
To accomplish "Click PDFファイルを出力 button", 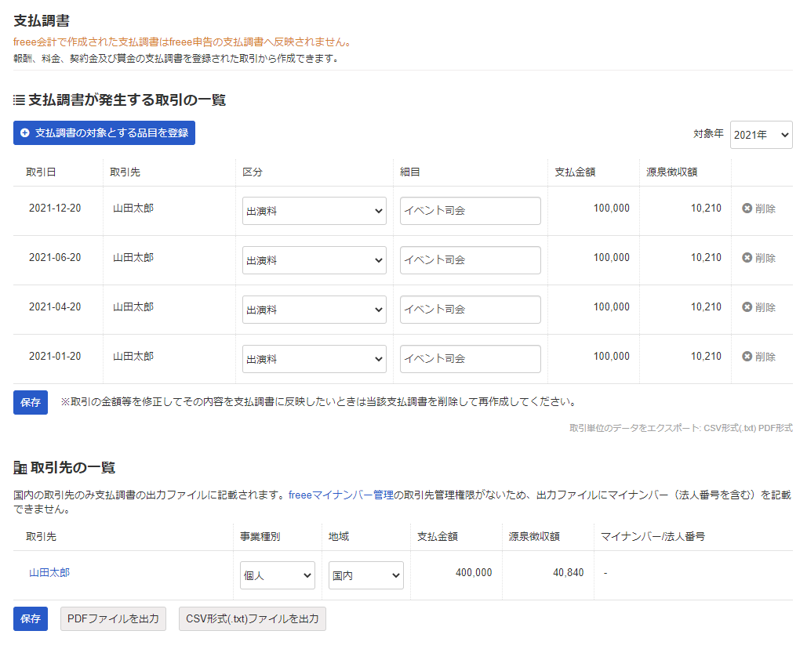I will click(x=113, y=618).
